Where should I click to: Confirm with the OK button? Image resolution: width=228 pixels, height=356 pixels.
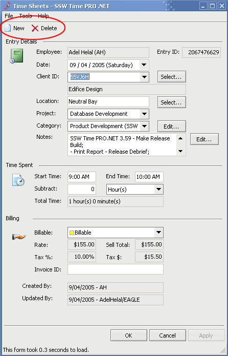pyautogui.click(x=128, y=336)
